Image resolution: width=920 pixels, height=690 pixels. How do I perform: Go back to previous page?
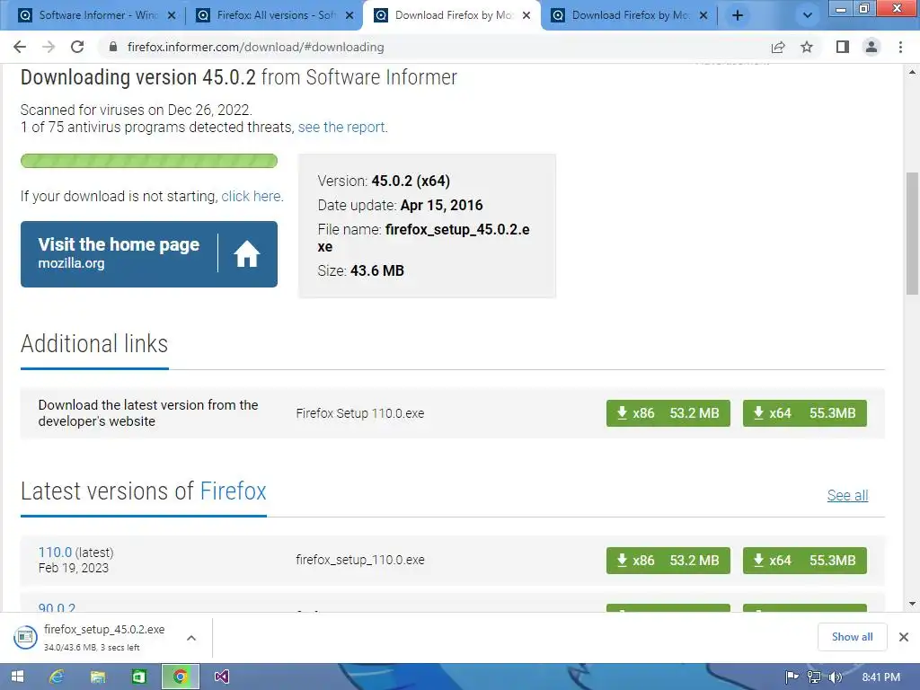(x=20, y=47)
